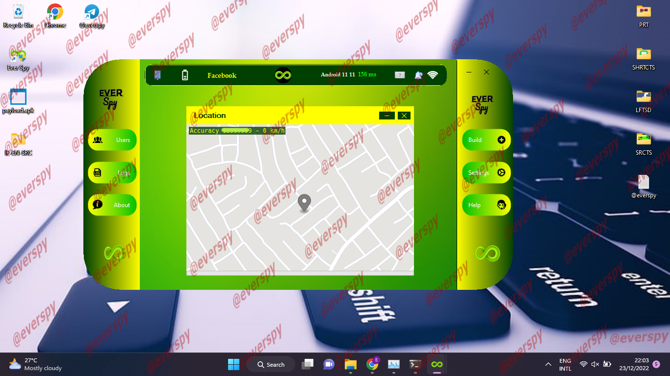This screenshot has height=376, width=670.
Task: Click the Ever Spy logo in right sidebar
Action: coord(482,104)
